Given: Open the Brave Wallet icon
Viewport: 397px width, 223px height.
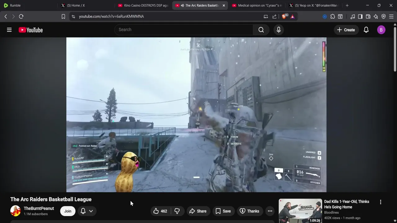Looking at the screenshot, I should pyautogui.click(x=368, y=16).
